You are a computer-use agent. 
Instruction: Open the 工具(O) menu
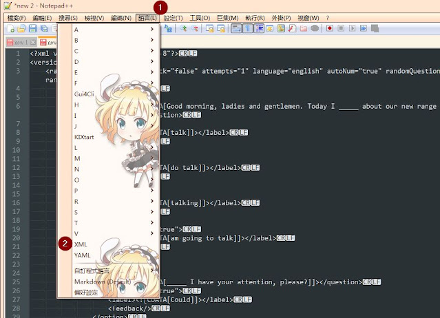pyautogui.click(x=200, y=18)
